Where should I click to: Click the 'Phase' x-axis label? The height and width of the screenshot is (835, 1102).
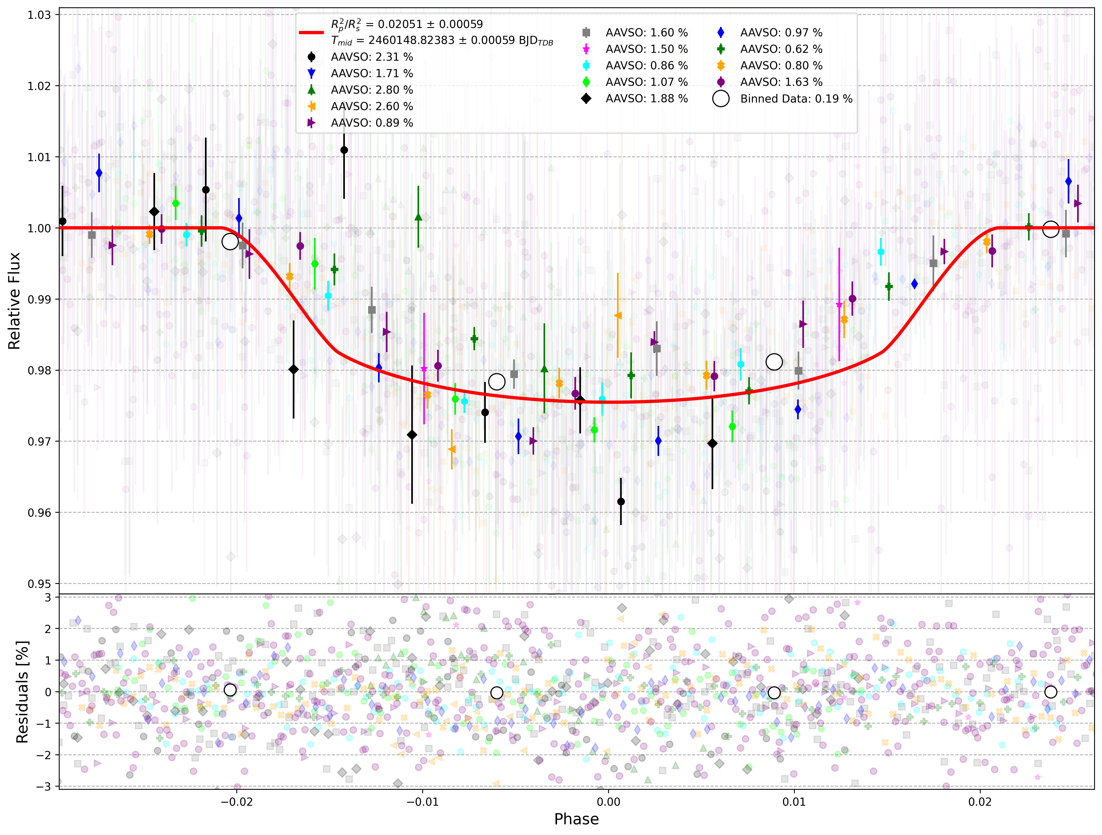(576, 819)
